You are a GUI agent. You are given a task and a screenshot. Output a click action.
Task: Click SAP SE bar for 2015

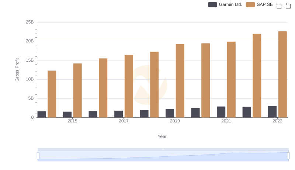point(77,90)
